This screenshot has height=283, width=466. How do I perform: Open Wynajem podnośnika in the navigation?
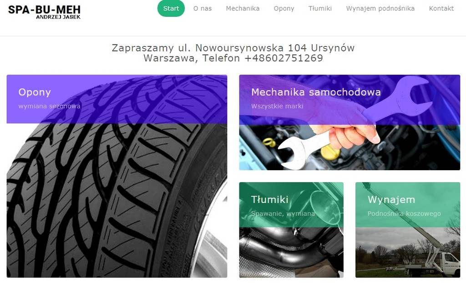coord(380,8)
